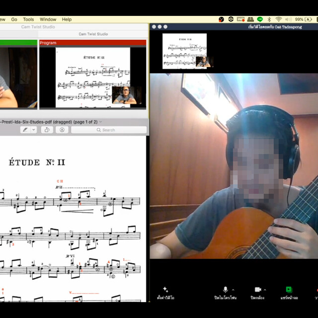Click the Program panel header in CamTwist

[x=93, y=43]
